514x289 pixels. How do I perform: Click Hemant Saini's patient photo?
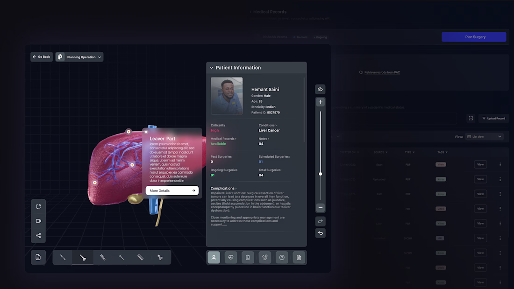coord(227,96)
